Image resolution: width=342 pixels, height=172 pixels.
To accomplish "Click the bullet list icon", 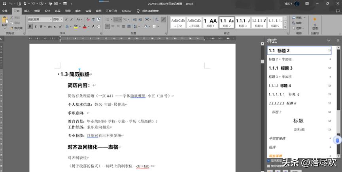I will (x=108, y=19).
